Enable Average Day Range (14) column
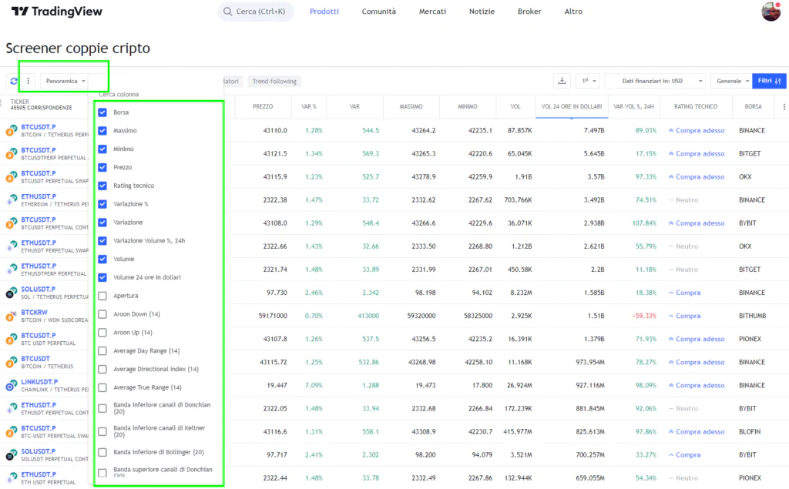789x489 pixels. (x=102, y=350)
